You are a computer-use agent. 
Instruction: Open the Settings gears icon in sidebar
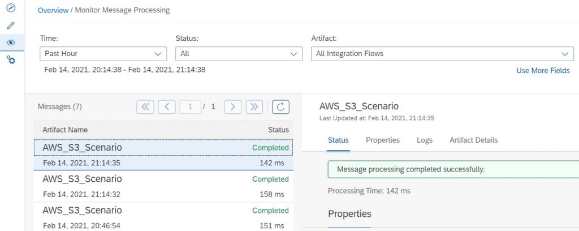(x=11, y=59)
